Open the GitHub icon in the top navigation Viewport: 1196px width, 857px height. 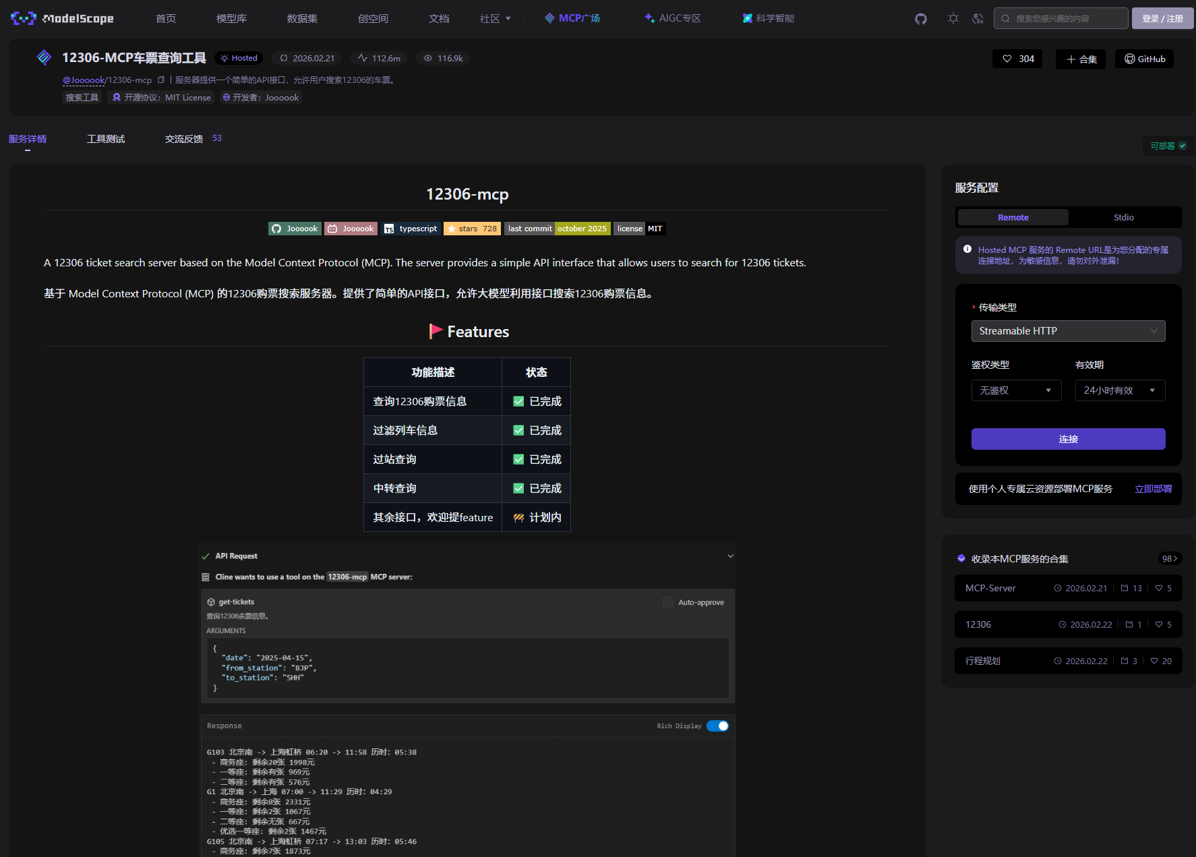(921, 19)
